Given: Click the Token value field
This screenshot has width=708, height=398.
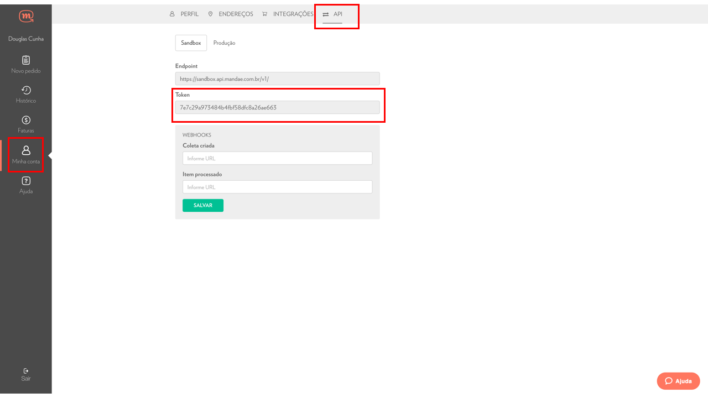Looking at the screenshot, I should point(277,107).
